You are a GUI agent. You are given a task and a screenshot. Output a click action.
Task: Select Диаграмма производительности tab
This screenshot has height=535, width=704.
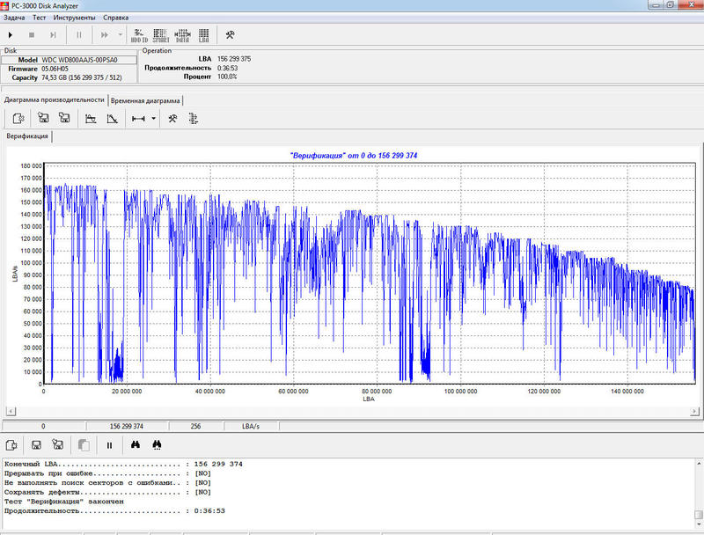[55, 100]
